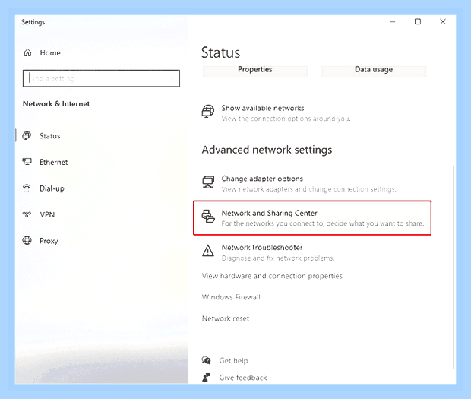Click the Get help chat icon
The width and height of the screenshot is (471, 399).
tap(207, 360)
